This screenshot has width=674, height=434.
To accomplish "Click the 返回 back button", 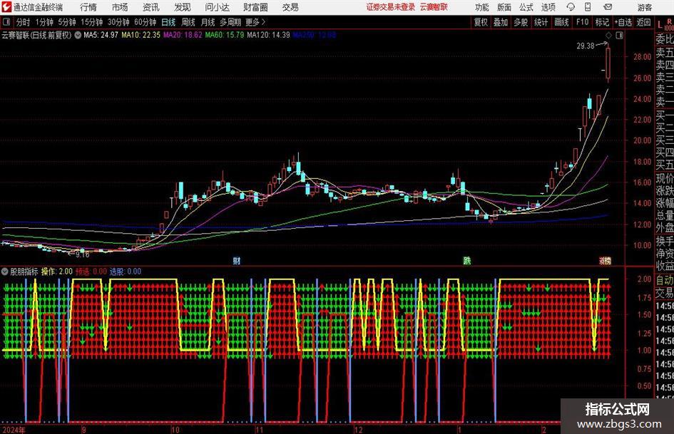I will (643, 22).
